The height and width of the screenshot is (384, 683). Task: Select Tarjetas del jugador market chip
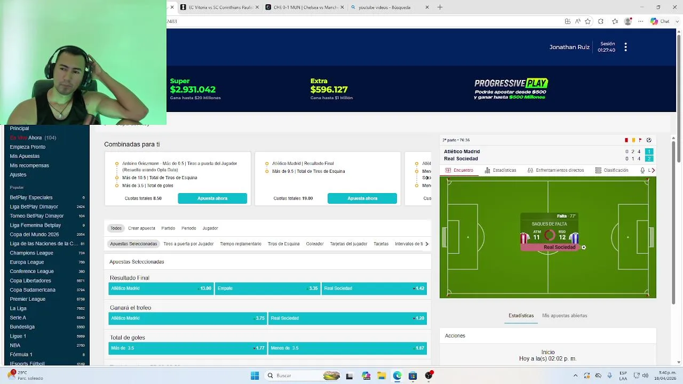(x=348, y=244)
